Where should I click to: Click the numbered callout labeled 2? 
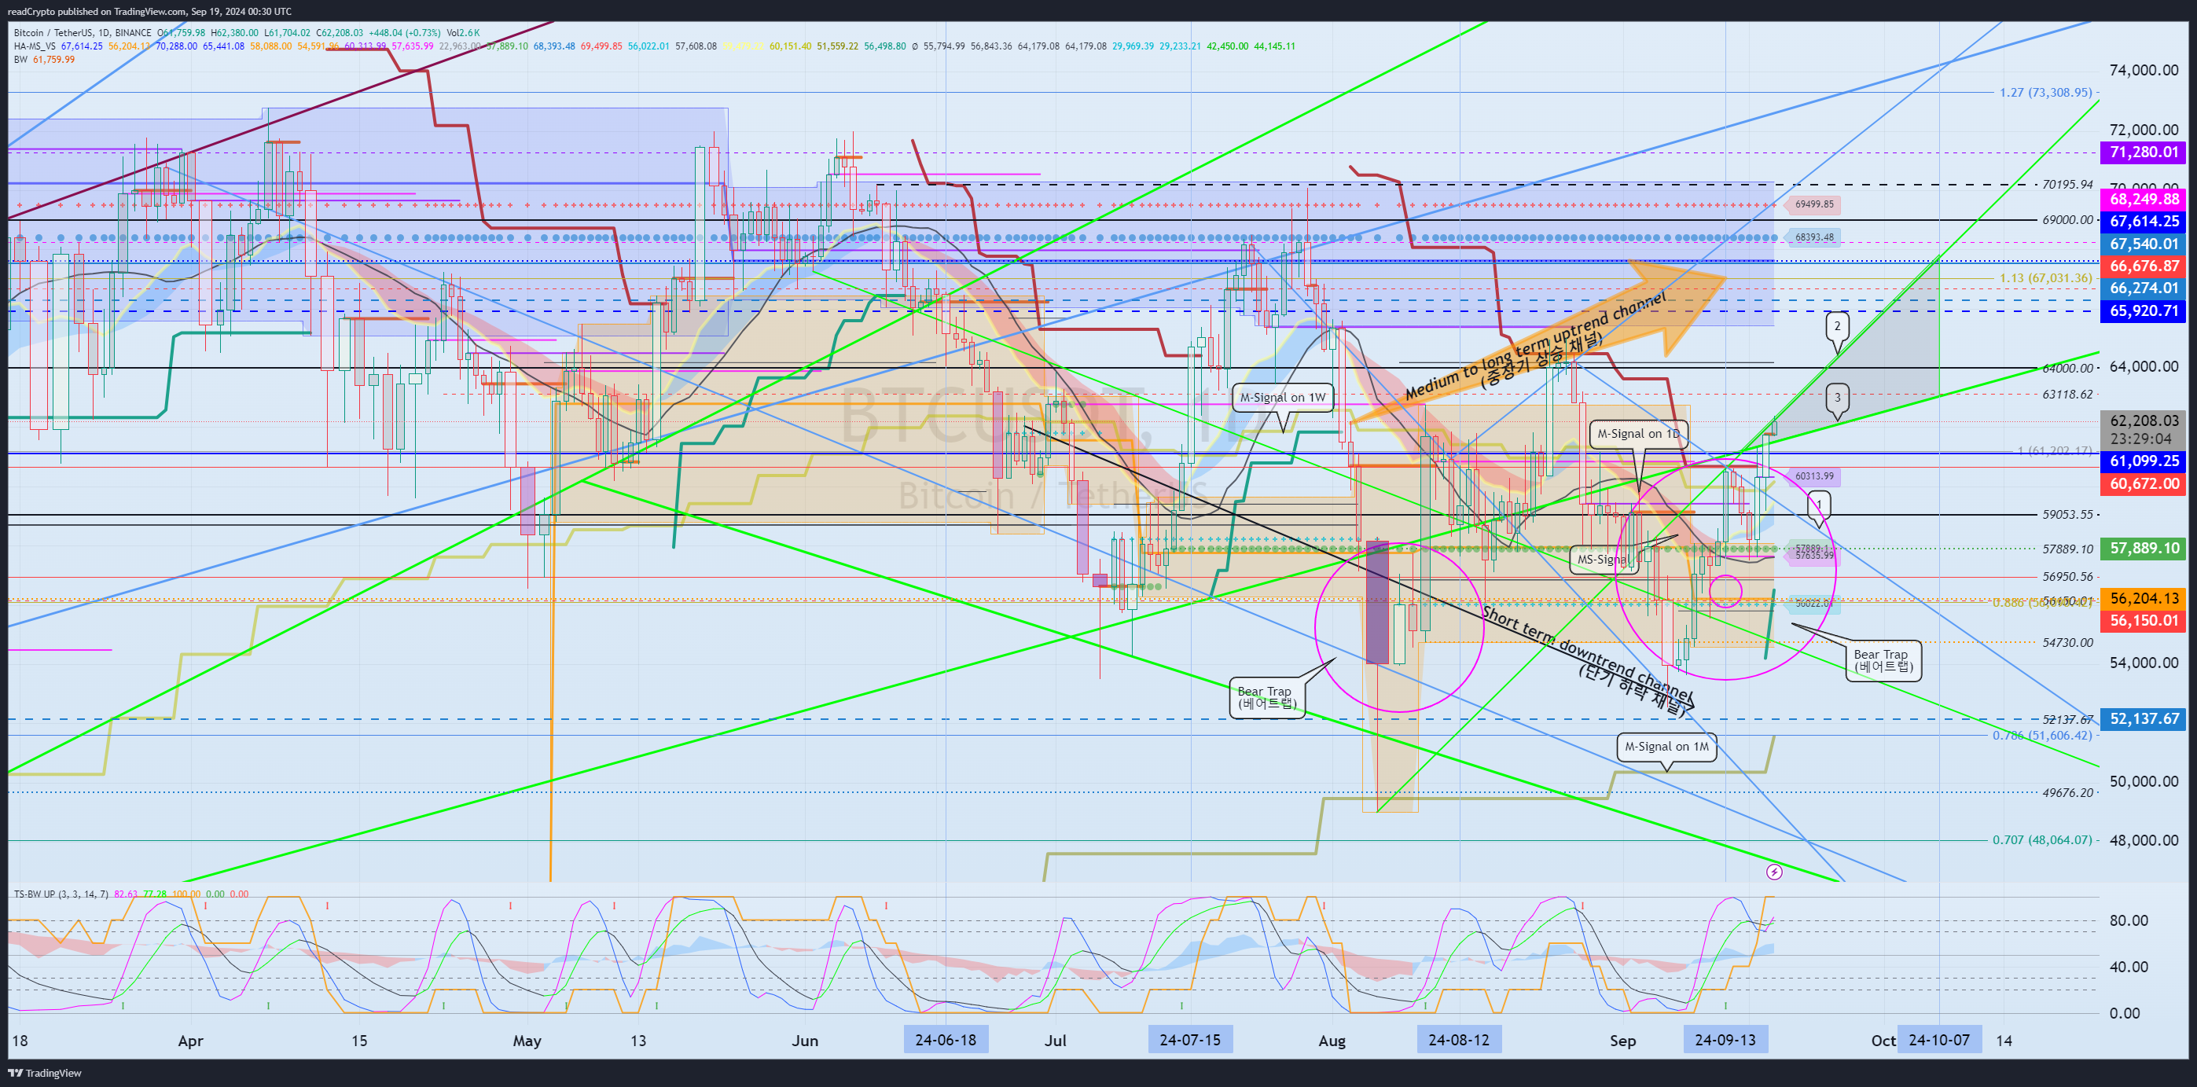point(1837,325)
